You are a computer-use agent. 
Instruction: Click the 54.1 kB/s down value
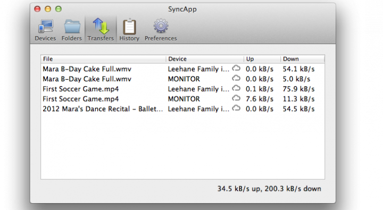point(298,69)
